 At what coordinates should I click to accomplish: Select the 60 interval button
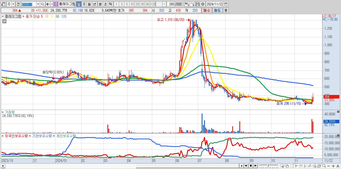pyautogui.click(x=148, y=4)
